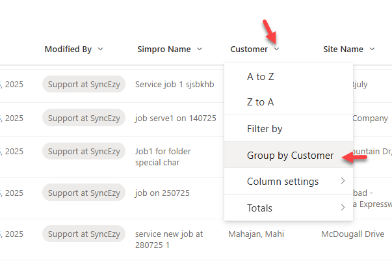
Task: Expand the Simpro Name column header menu
Action: point(200,49)
